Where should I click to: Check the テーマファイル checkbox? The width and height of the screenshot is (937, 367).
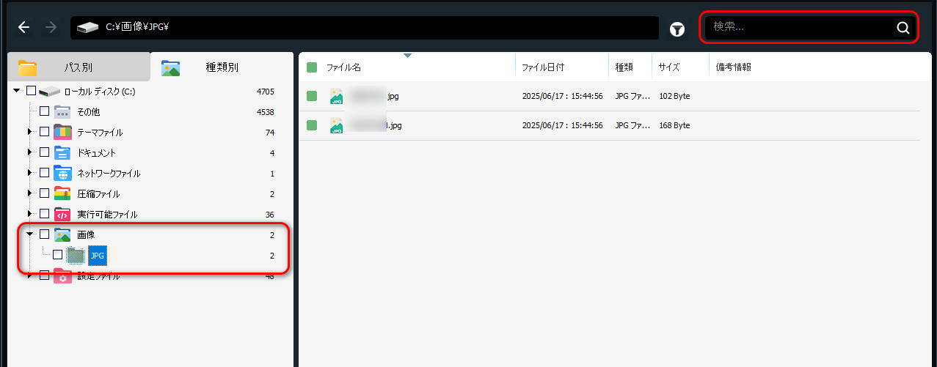tap(44, 132)
